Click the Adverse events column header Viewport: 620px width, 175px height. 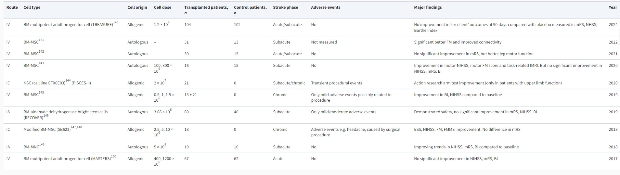click(x=326, y=7)
